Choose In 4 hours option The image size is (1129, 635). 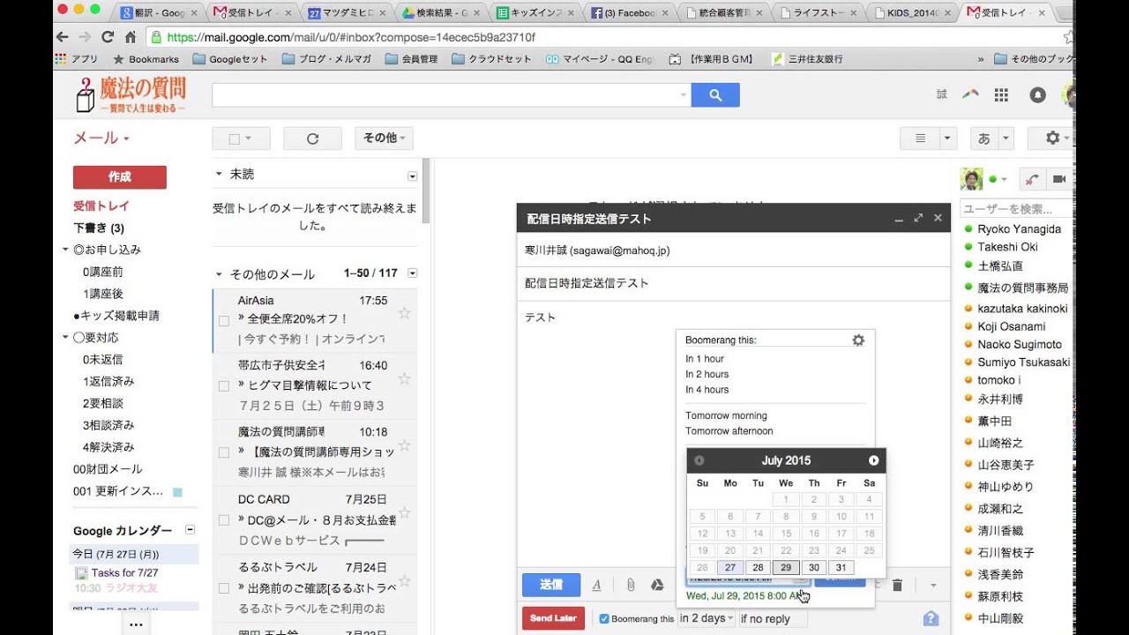coord(707,390)
